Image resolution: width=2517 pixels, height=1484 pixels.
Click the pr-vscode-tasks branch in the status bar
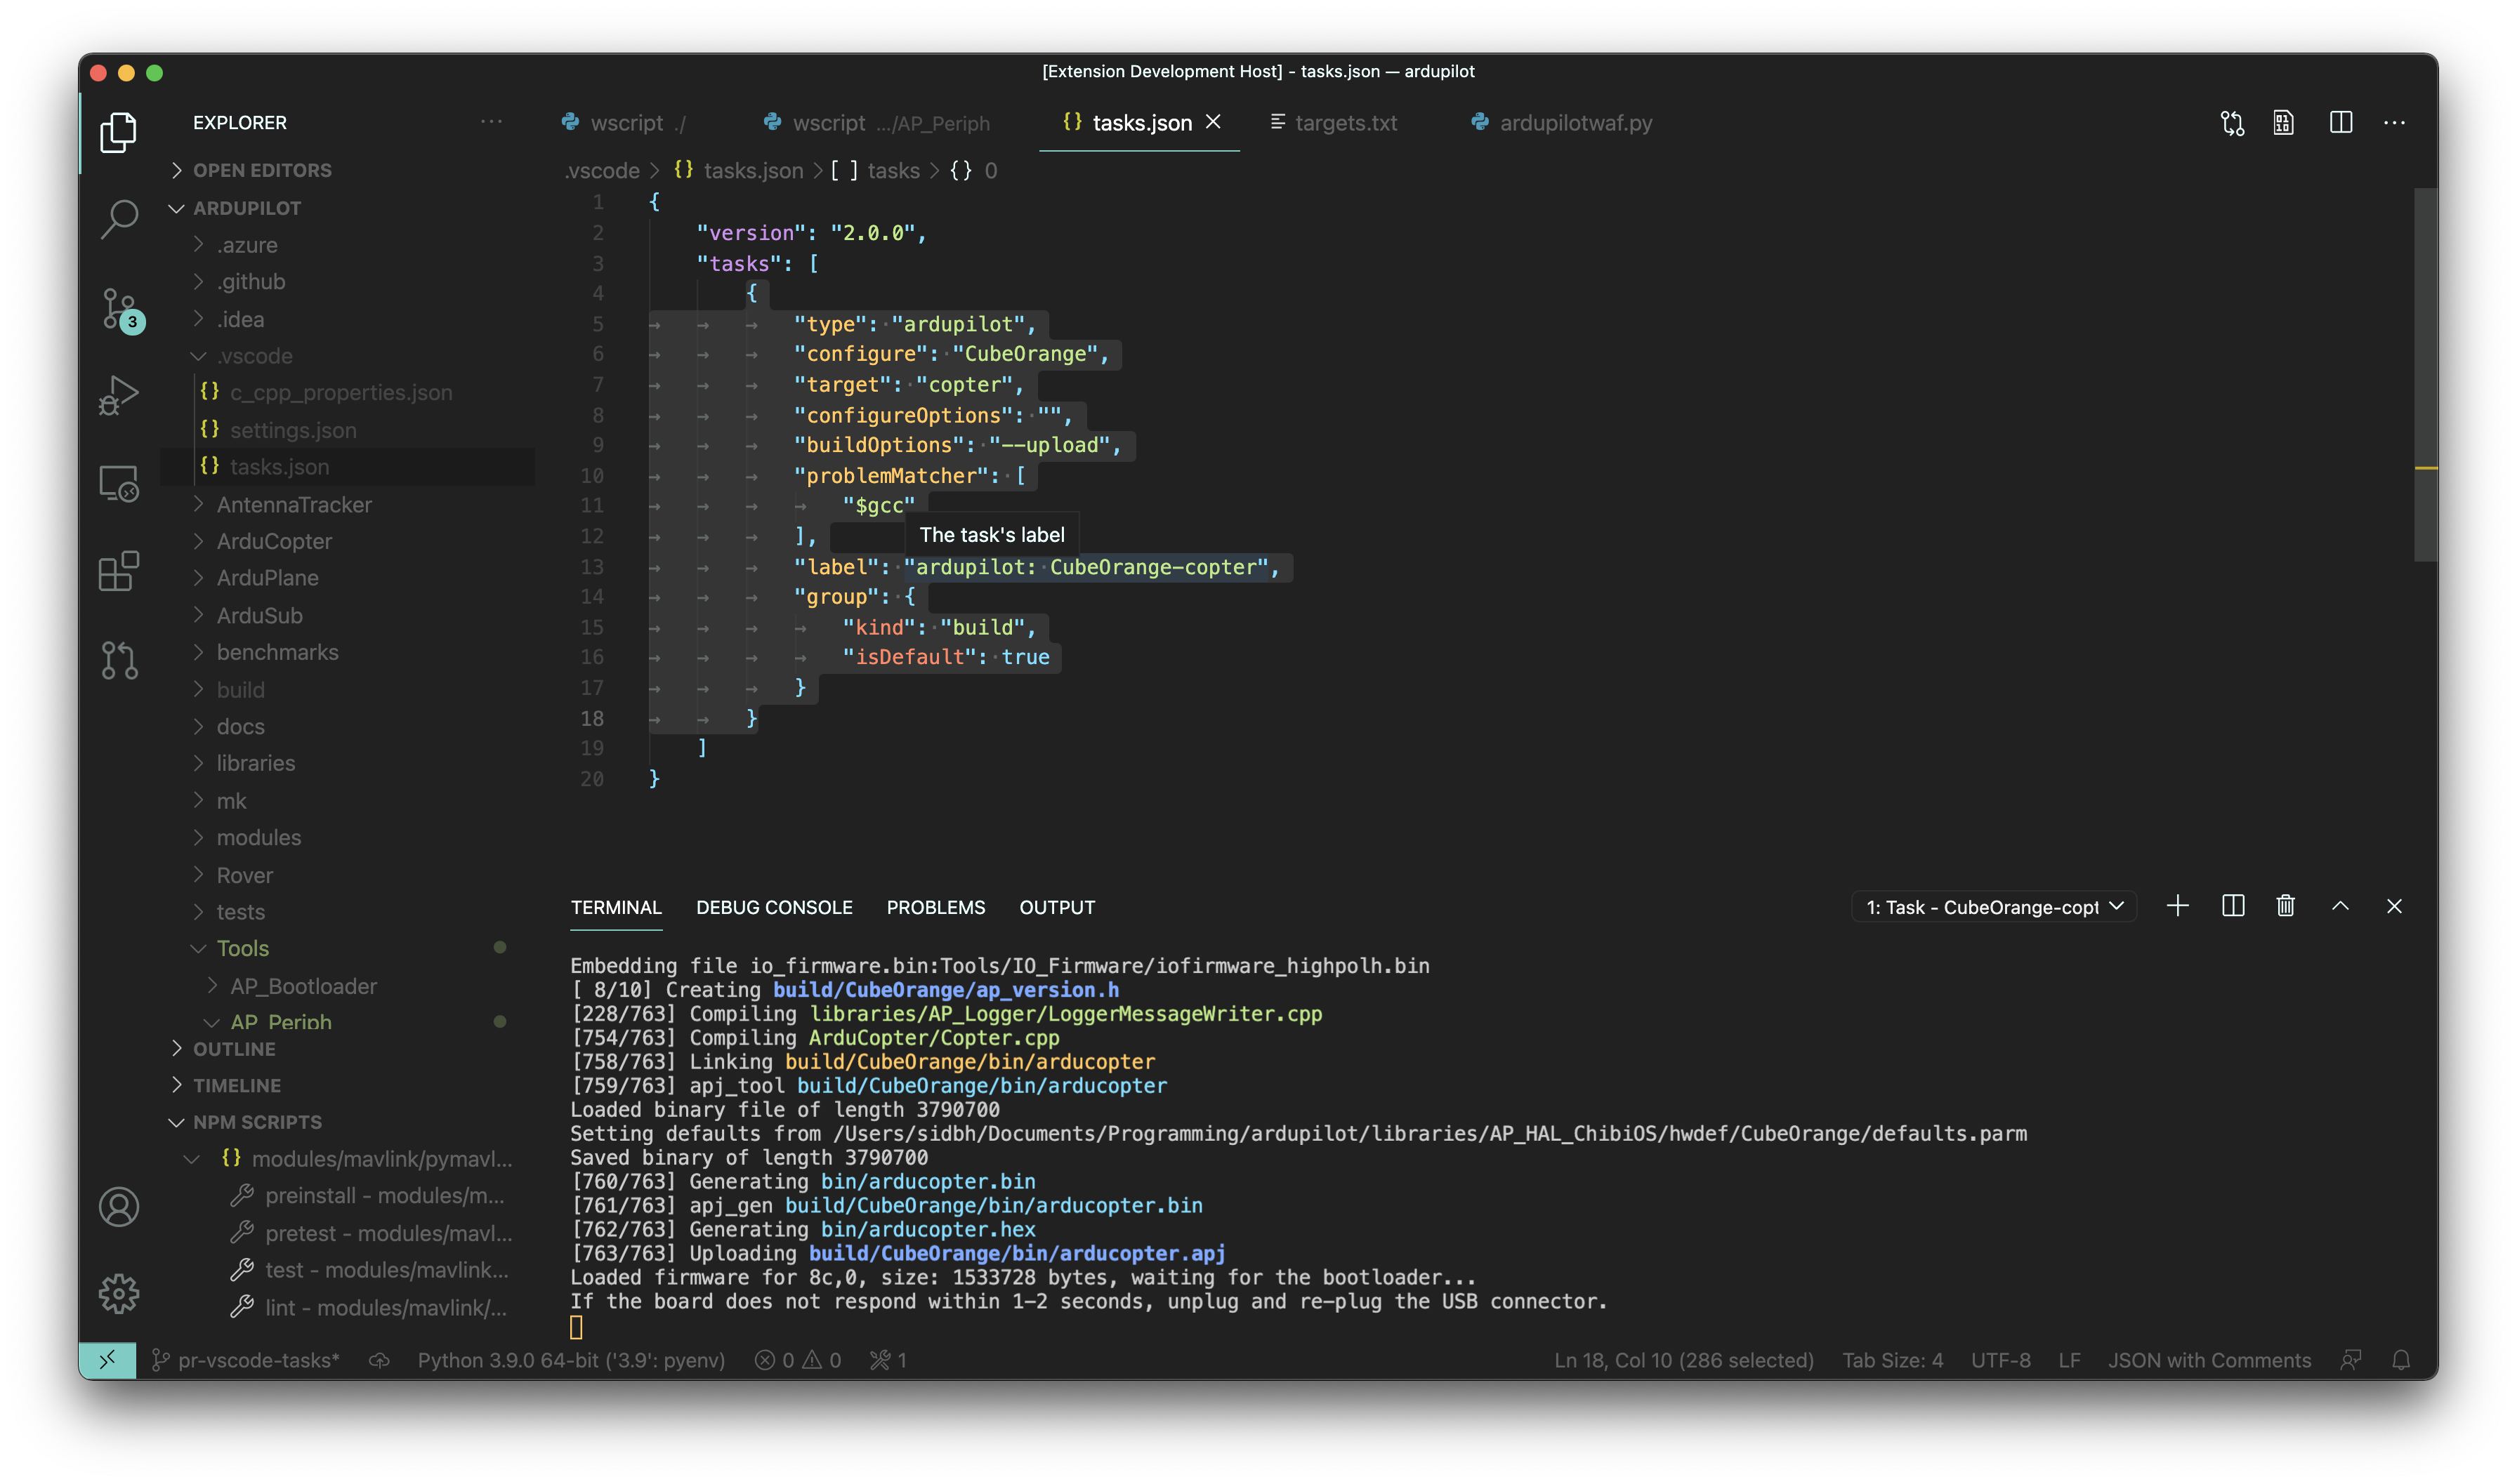[246, 1360]
